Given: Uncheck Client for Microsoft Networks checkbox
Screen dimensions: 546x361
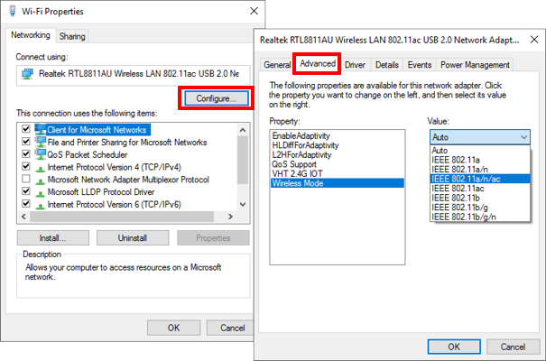Looking at the screenshot, I should click(26, 129).
